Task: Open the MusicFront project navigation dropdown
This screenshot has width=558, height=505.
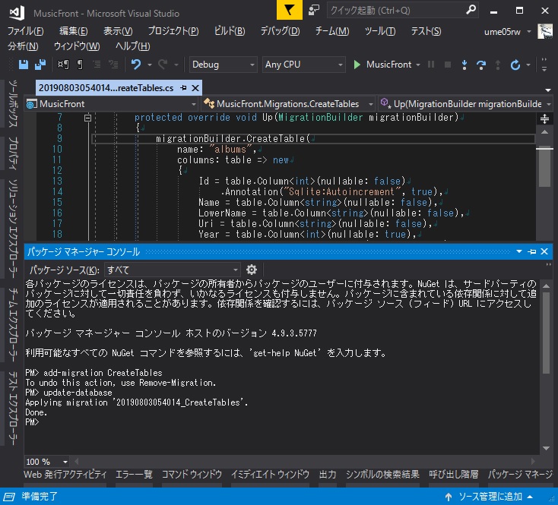Action: [x=112, y=104]
